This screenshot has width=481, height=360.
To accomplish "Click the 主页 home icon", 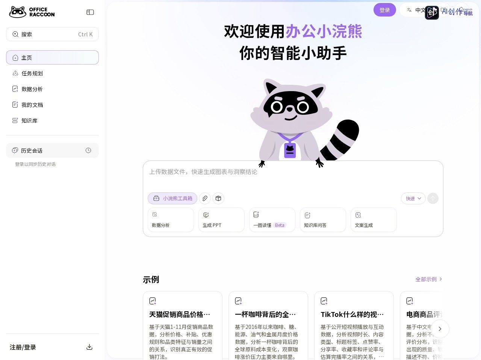I will (x=15, y=58).
